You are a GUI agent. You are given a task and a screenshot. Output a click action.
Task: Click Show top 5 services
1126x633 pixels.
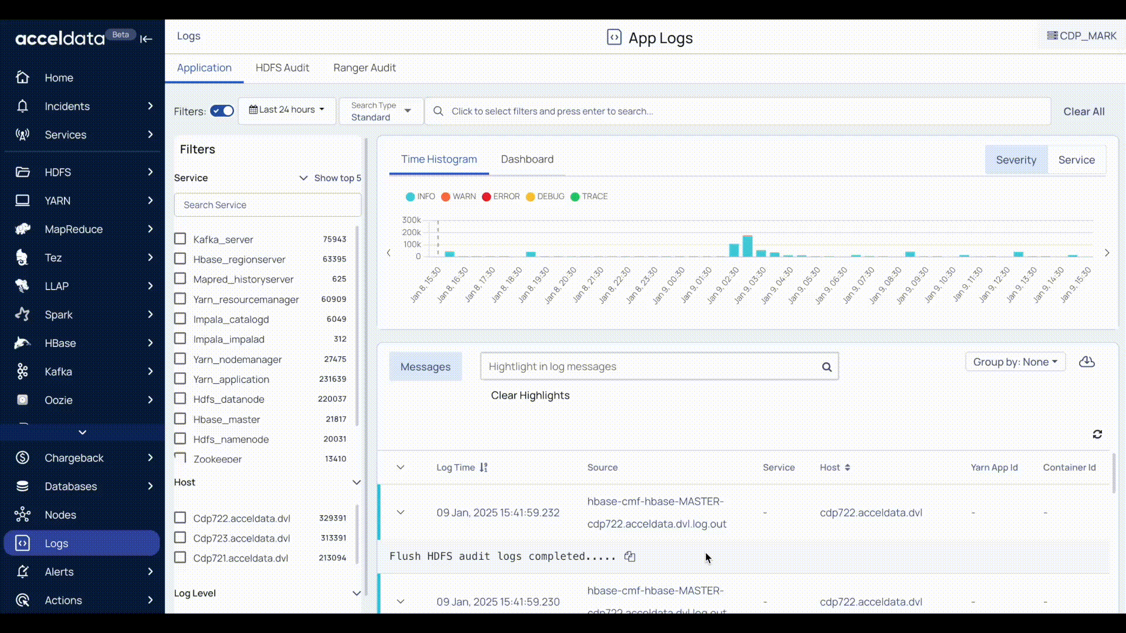[x=338, y=178]
